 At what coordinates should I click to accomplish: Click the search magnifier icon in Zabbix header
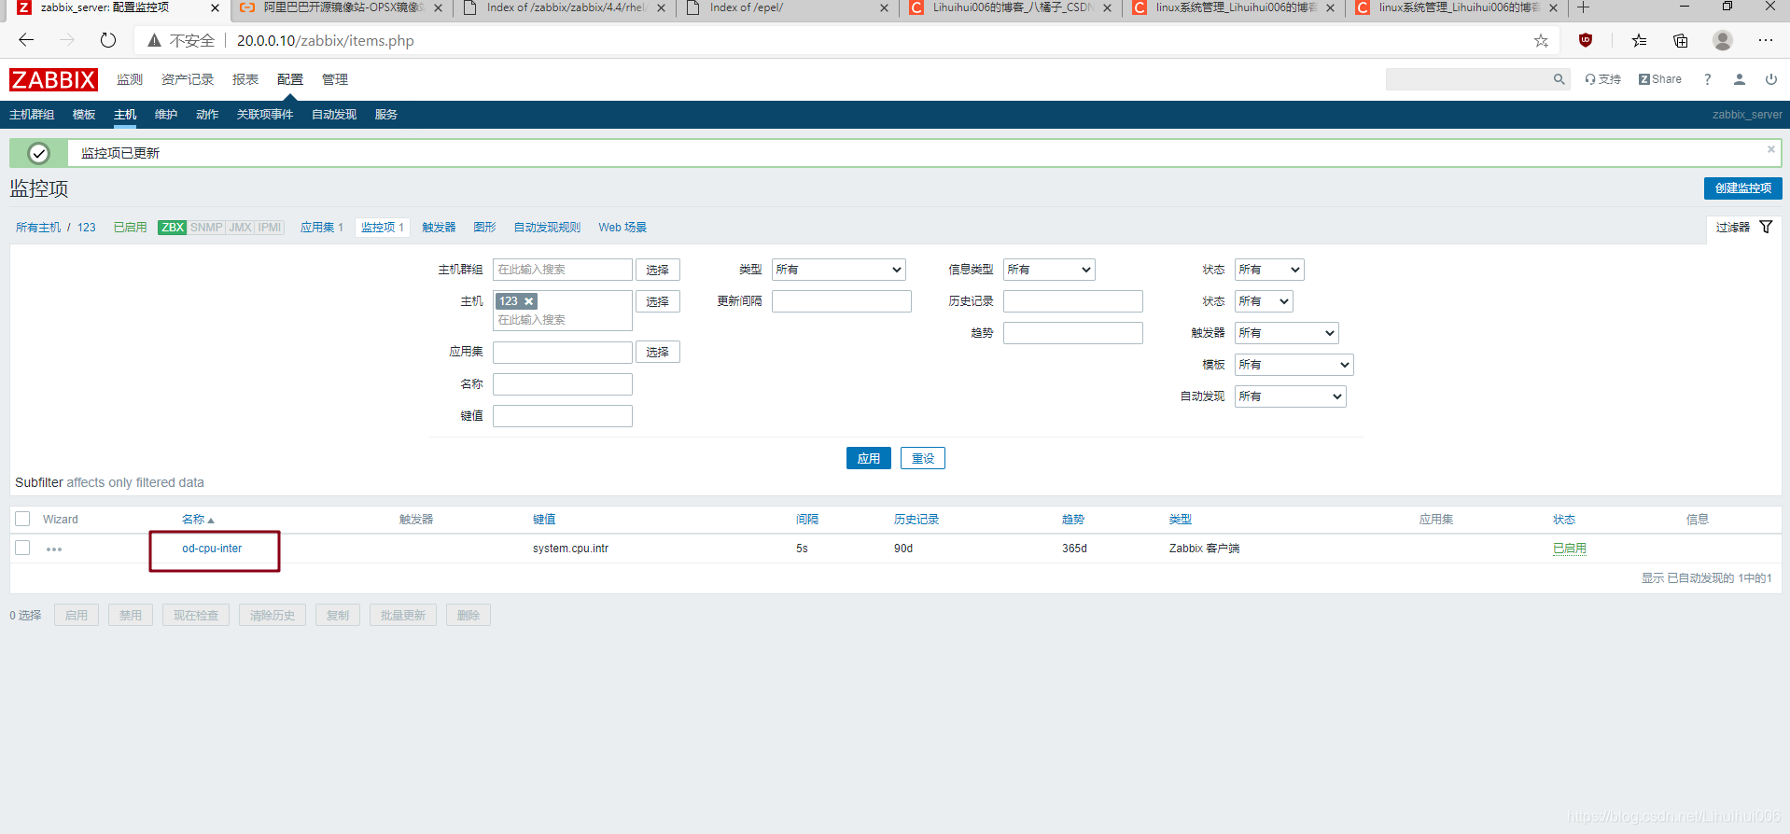tap(1559, 79)
